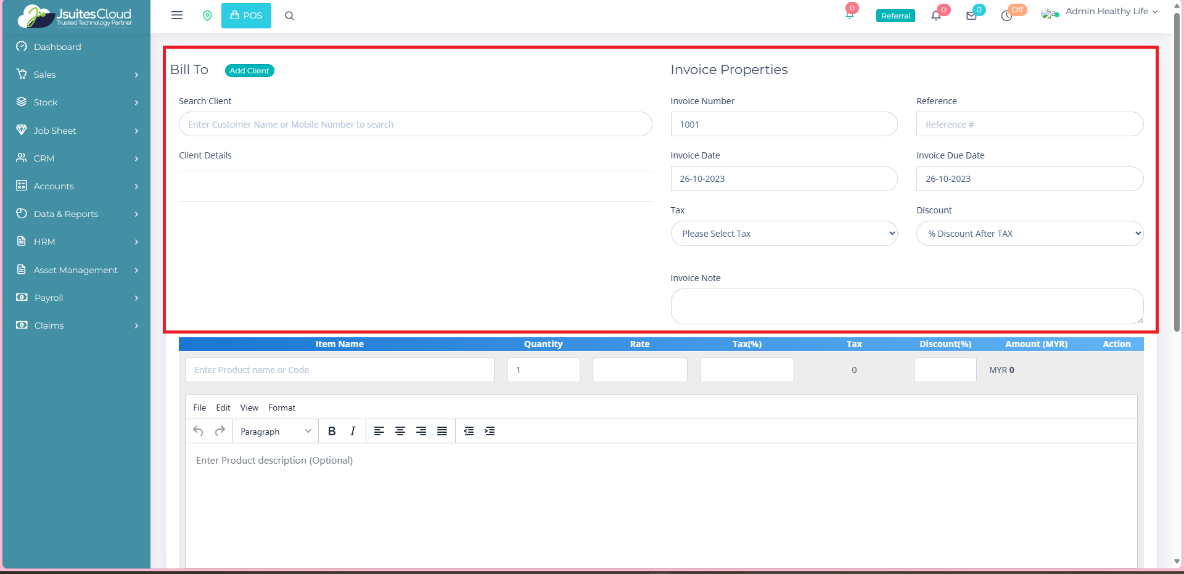Screen dimensions: 1184x574
Task: Apply center alignment in editor
Action: [x=400, y=431]
